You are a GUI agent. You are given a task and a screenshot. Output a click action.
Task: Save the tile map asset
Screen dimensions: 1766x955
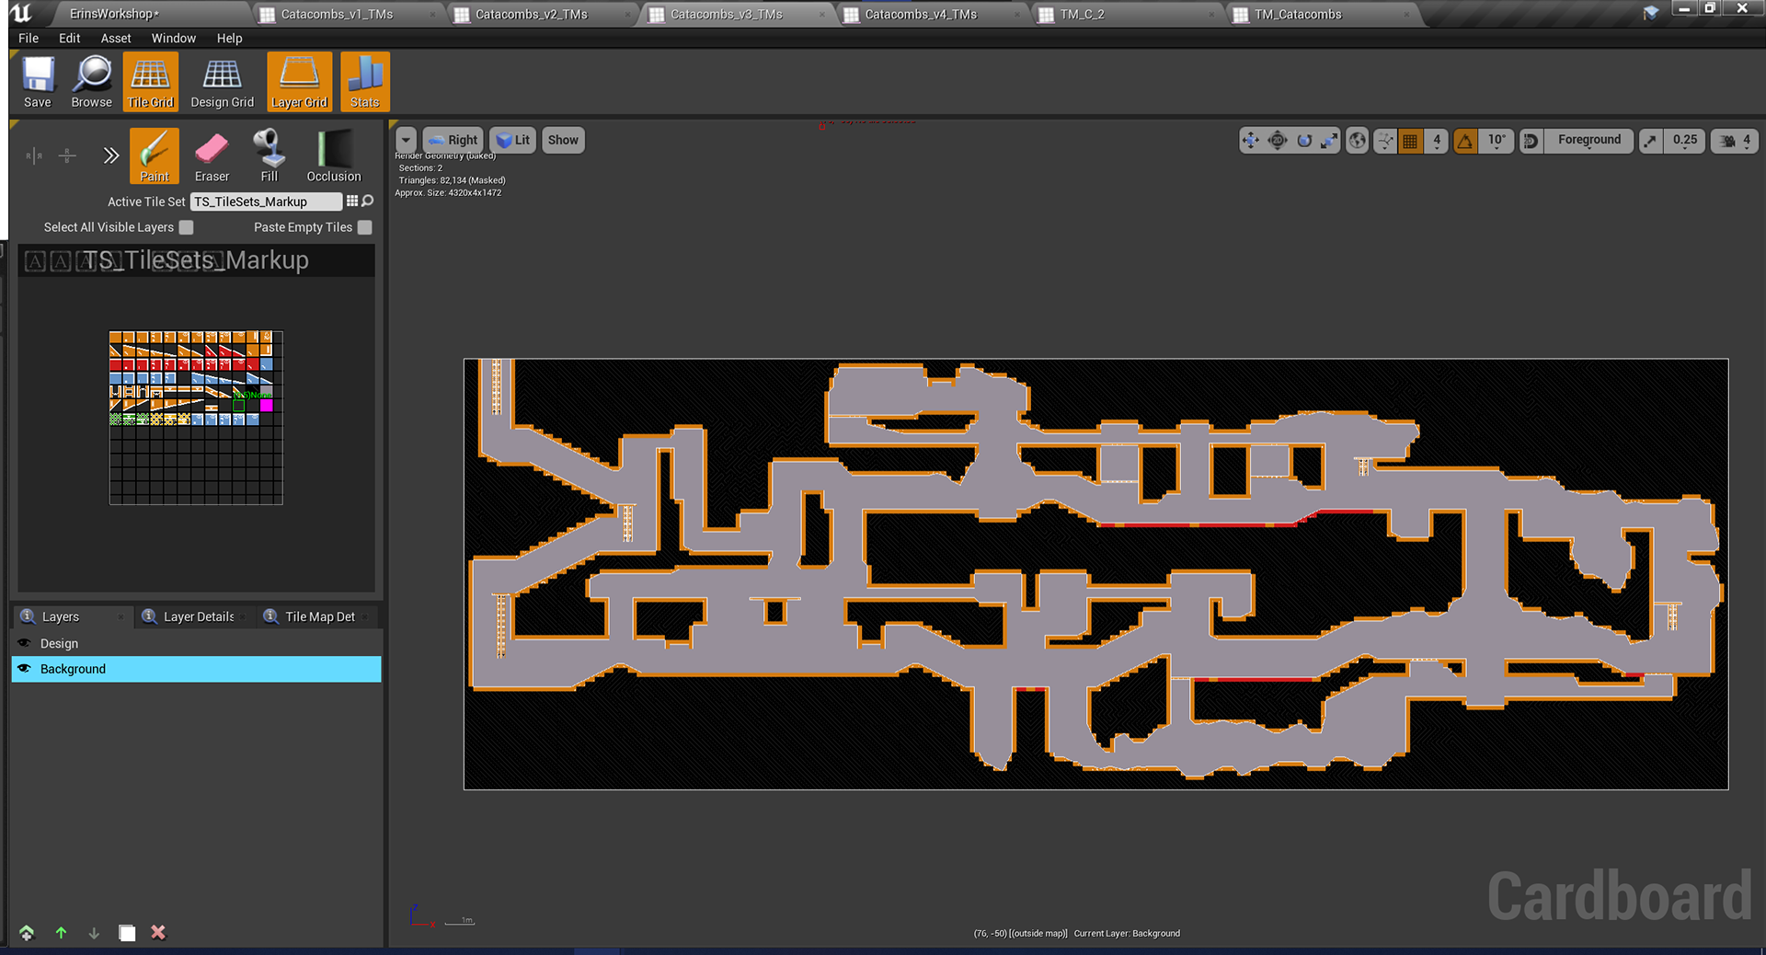38,82
